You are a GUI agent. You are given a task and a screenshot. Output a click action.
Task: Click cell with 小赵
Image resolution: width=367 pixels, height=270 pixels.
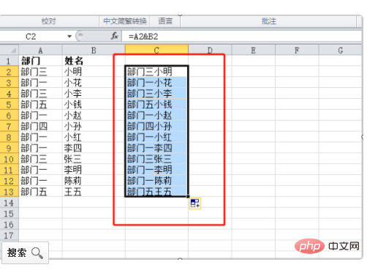(x=94, y=115)
